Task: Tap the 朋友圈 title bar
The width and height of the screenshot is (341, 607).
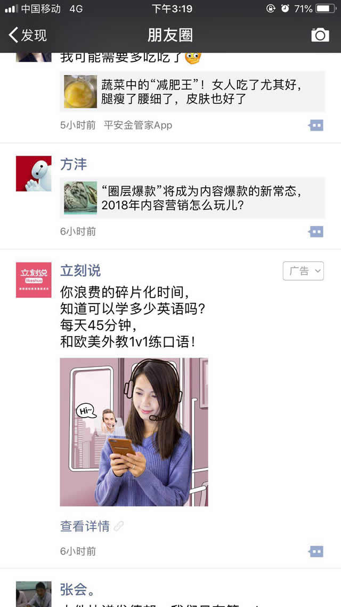Action: (x=170, y=35)
